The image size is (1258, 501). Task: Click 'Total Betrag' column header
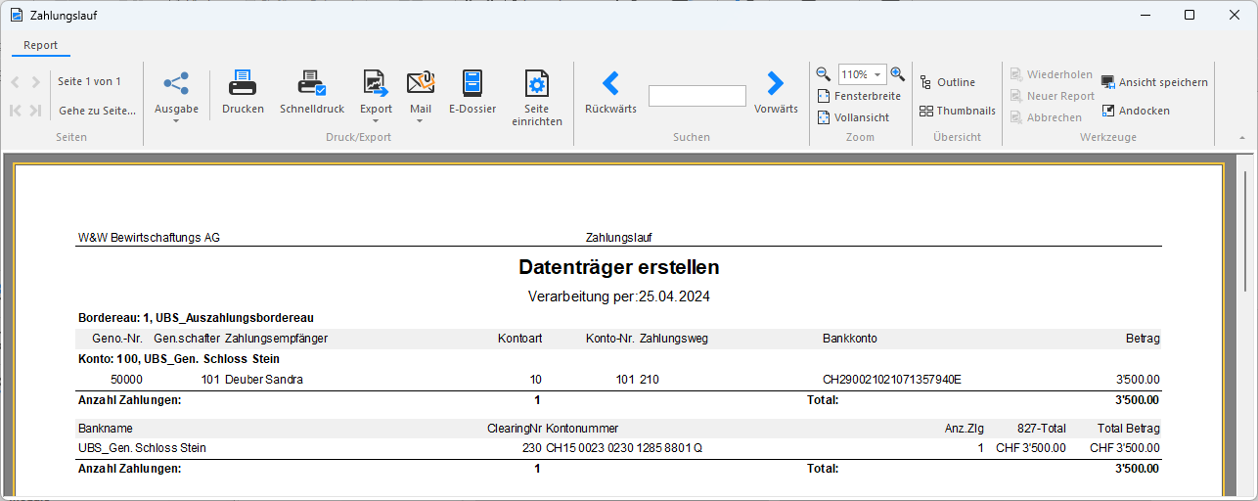[1129, 429]
